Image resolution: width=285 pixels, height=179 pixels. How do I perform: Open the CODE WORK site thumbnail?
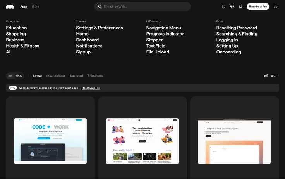click(x=50, y=141)
